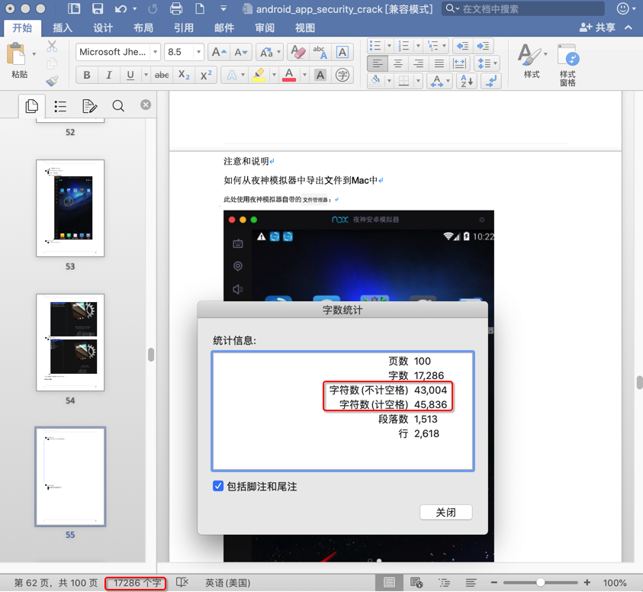Viewport: 643px width, 592px height.
Task: Close the sidebar navigation pane
Action: tap(146, 105)
